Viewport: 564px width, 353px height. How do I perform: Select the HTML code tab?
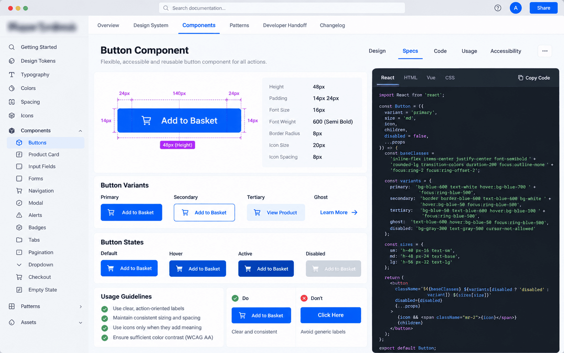(410, 78)
